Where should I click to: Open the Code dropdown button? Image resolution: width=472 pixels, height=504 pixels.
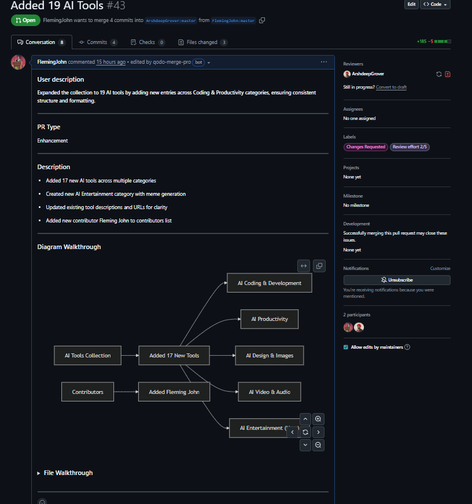435,4
